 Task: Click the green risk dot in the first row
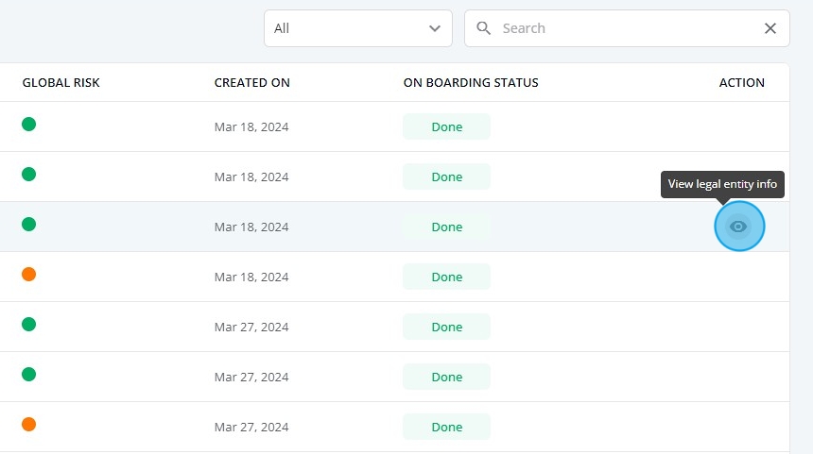[x=28, y=125]
